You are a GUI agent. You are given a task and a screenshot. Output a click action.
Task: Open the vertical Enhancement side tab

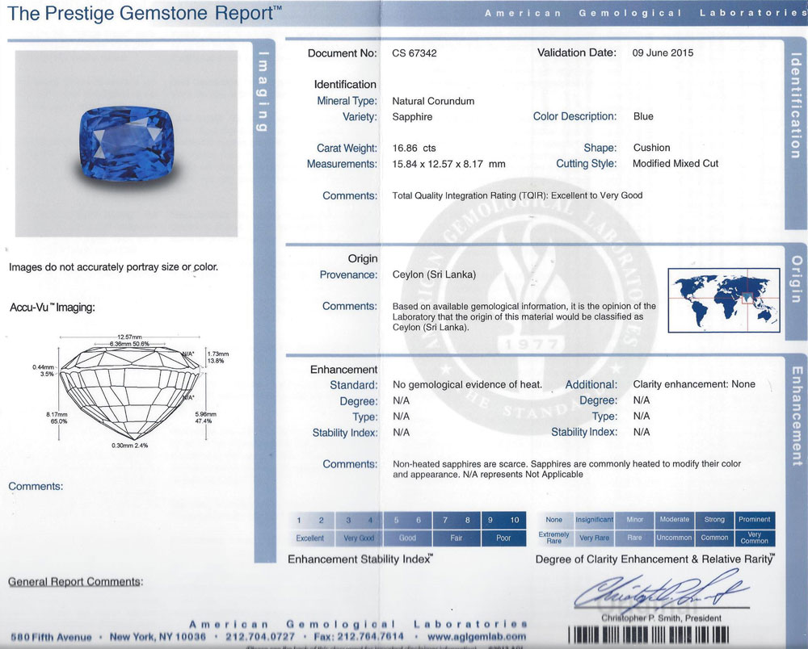tap(795, 416)
